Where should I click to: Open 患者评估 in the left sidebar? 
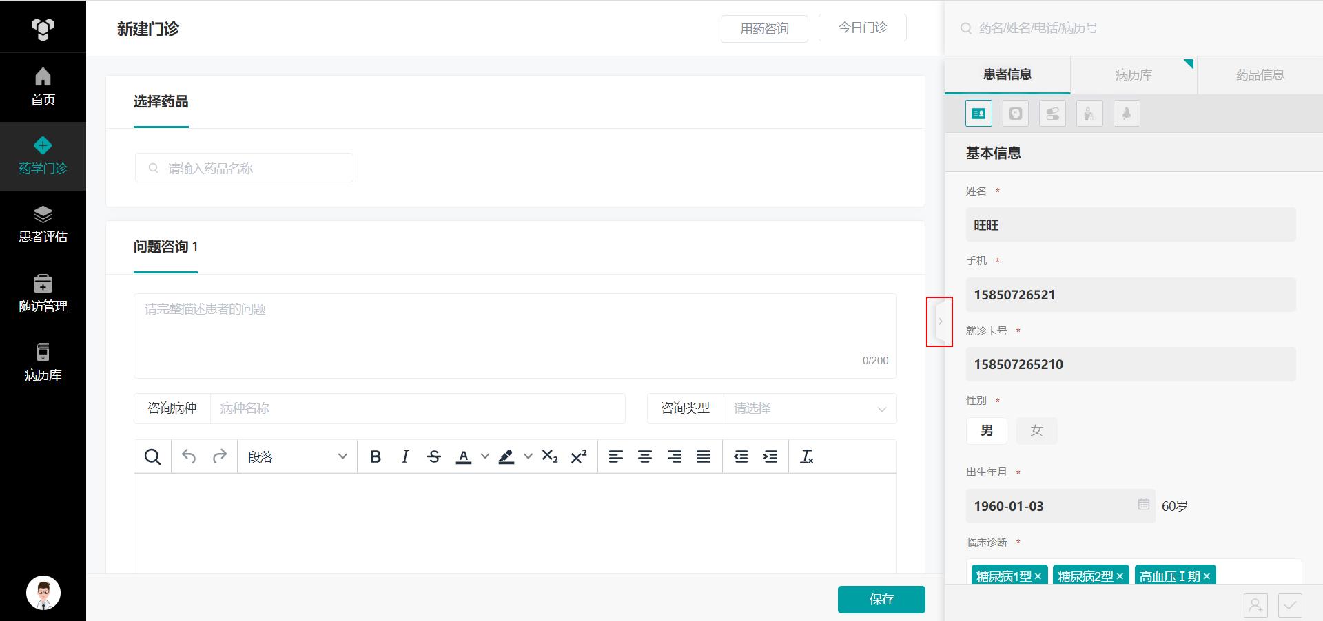(43, 224)
